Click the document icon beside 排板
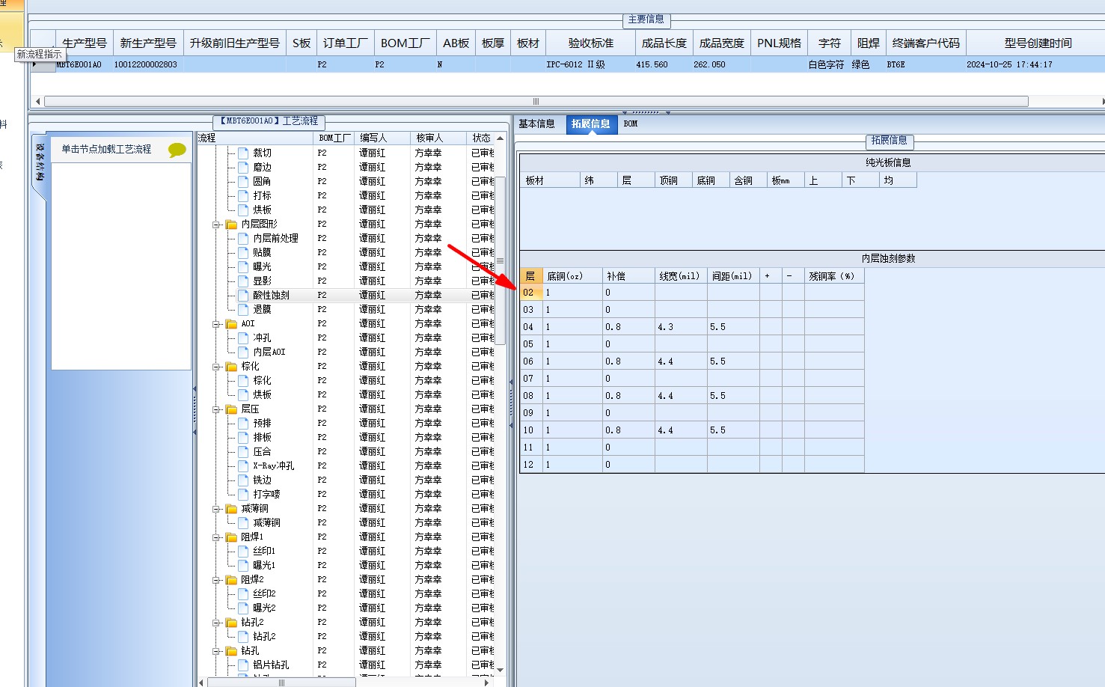Screen dimensions: 1105x687 [x=243, y=437]
